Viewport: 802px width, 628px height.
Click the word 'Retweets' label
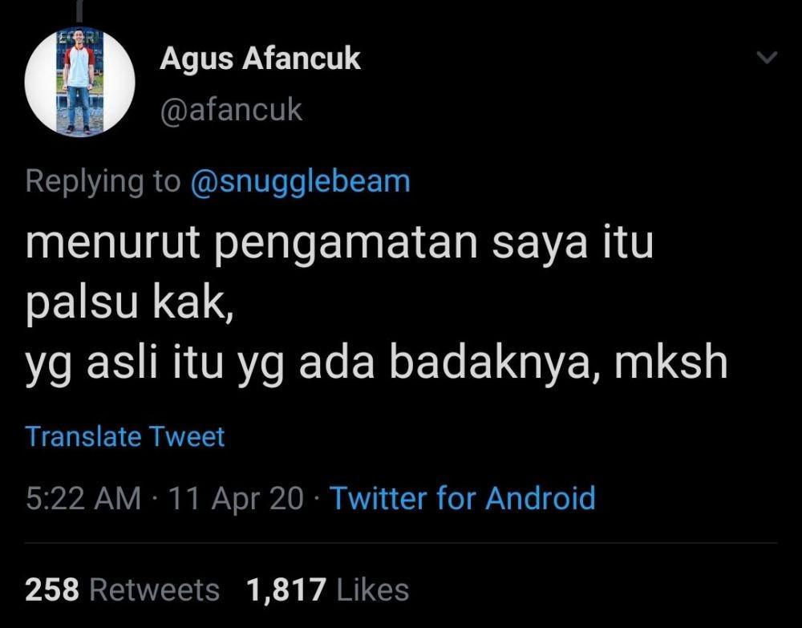click(155, 590)
